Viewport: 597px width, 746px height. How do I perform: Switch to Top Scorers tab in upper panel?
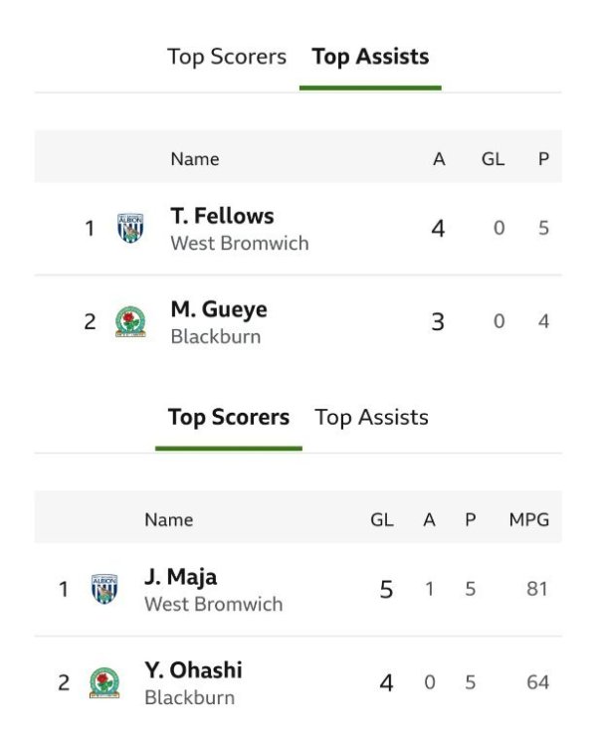coord(227,57)
